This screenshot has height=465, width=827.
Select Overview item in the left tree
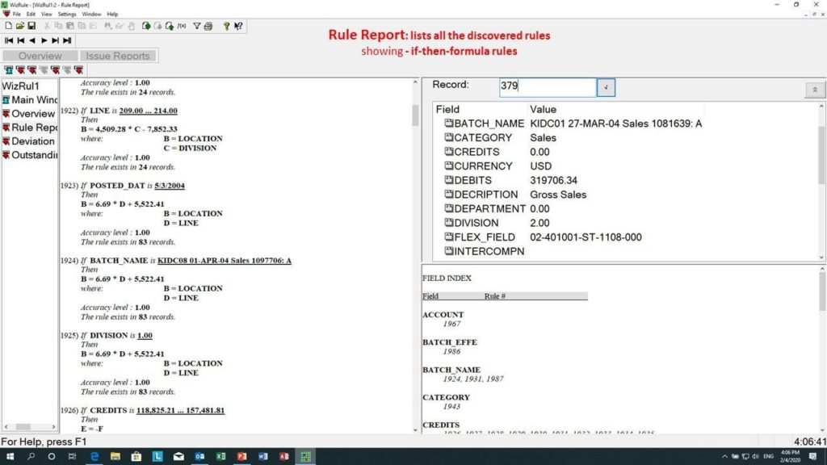click(x=32, y=114)
